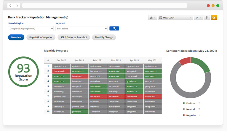
Task: Expand the Keyword dropdown showing best sellers
Action: tap(81, 29)
